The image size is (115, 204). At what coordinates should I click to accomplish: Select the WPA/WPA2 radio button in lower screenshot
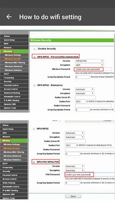(34, 129)
